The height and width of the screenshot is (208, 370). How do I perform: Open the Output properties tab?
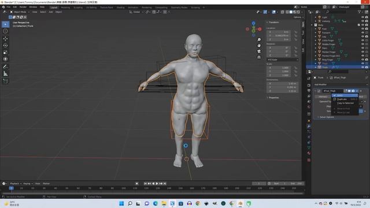coord(309,91)
